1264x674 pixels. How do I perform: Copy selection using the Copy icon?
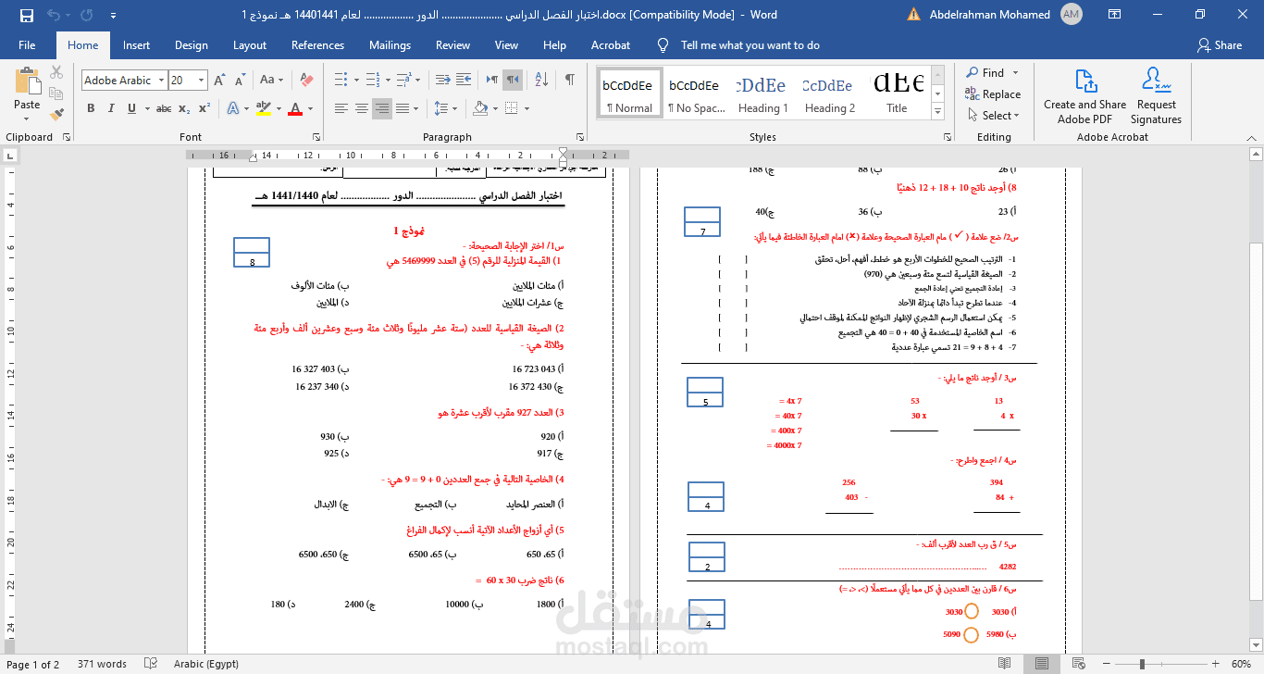pyautogui.click(x=56, y=94)
